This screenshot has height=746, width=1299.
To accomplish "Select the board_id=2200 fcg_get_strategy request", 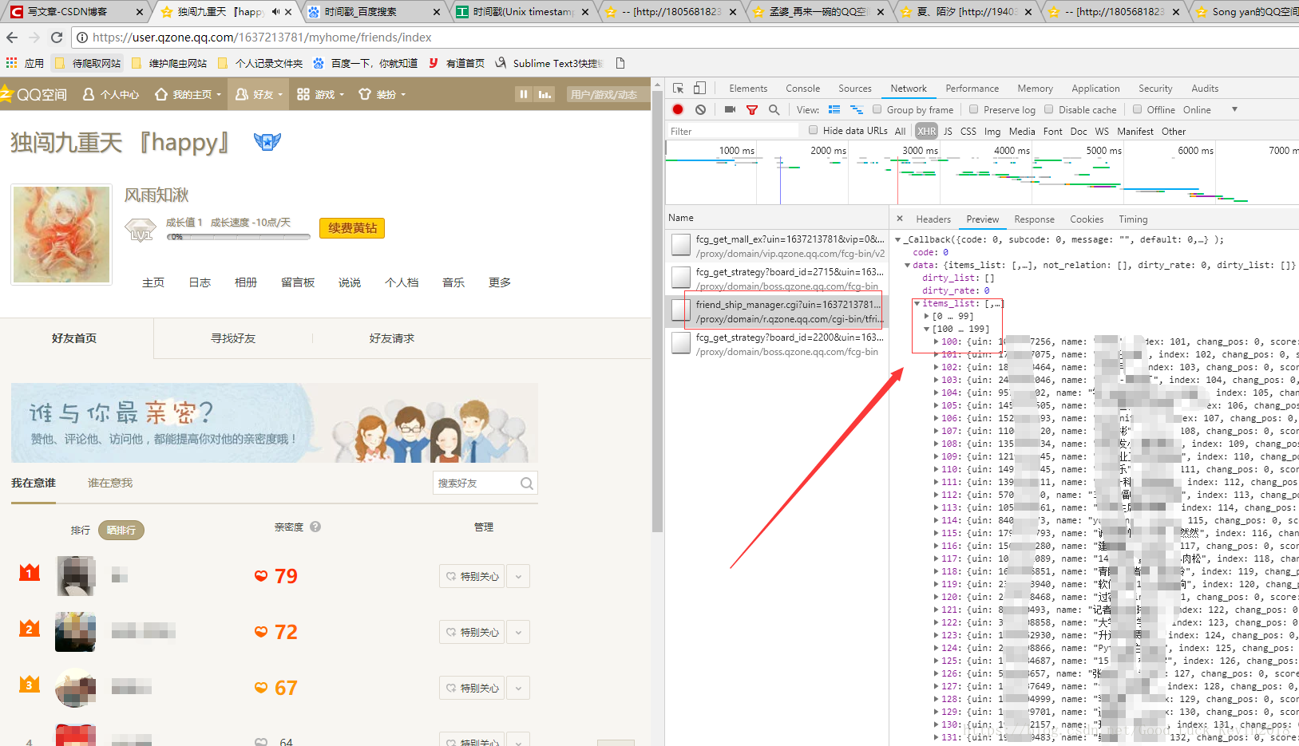I will [x=778, y=344].
